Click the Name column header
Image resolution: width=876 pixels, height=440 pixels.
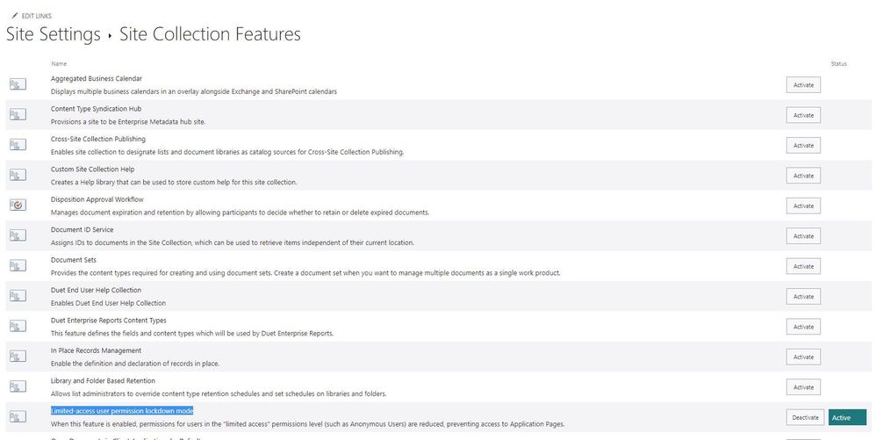point(59,64)
